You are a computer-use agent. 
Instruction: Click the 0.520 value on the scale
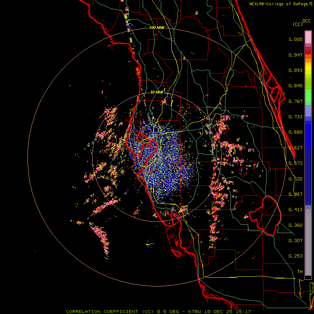point(296,179)
